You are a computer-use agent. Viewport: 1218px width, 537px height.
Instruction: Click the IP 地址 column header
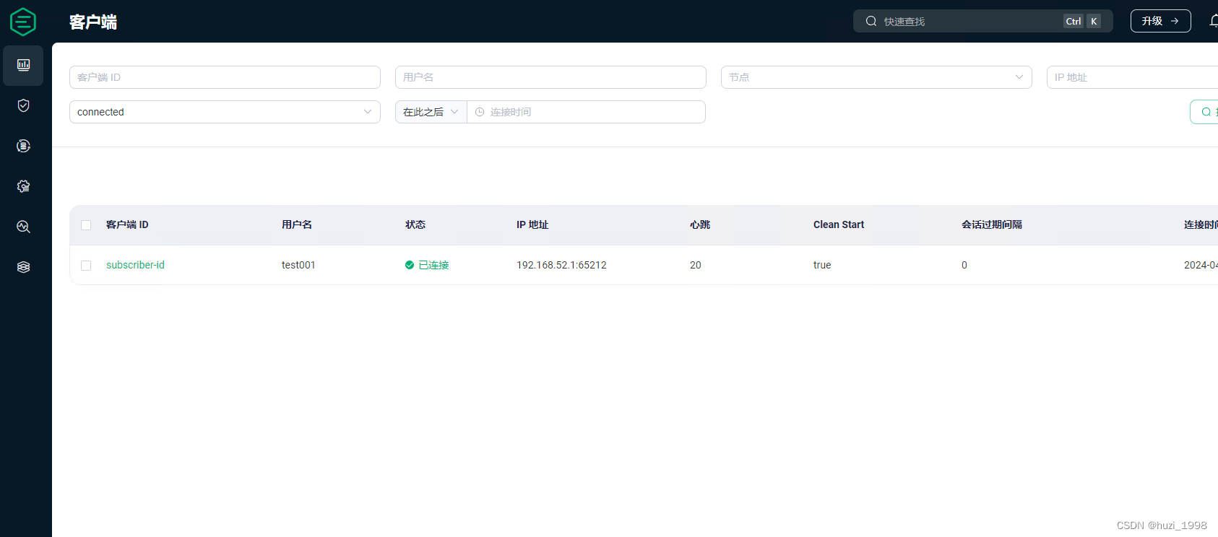pyautogui.click(x=532, y=224)
